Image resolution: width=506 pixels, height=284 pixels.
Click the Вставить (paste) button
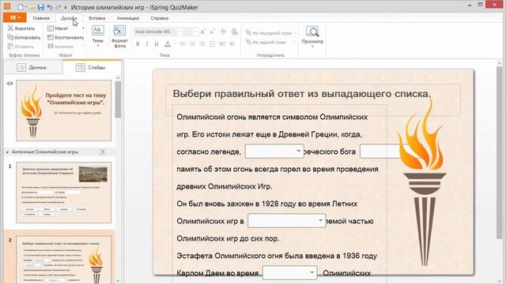21,47
